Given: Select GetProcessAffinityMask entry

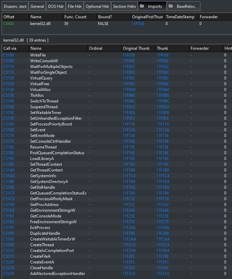Looking at the screenshot, I should [x=117, y=199].
